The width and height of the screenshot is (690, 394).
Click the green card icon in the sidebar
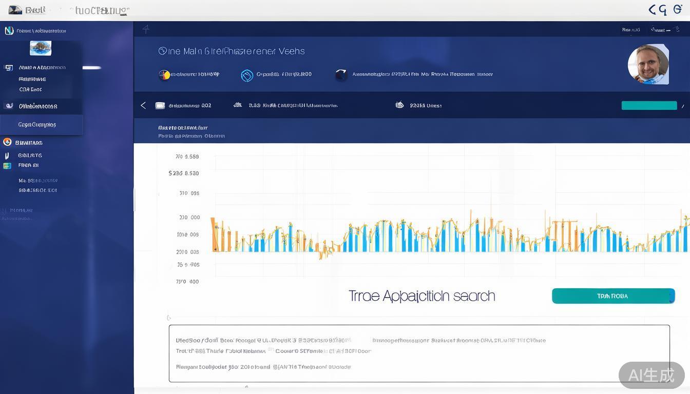[7, 166]
